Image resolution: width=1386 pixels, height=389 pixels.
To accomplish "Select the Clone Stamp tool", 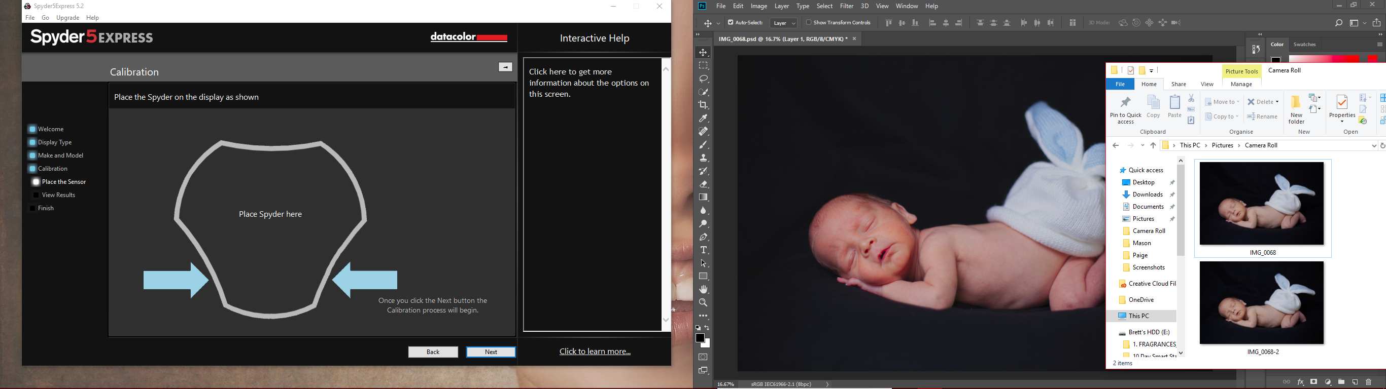I will click(703, 158).
